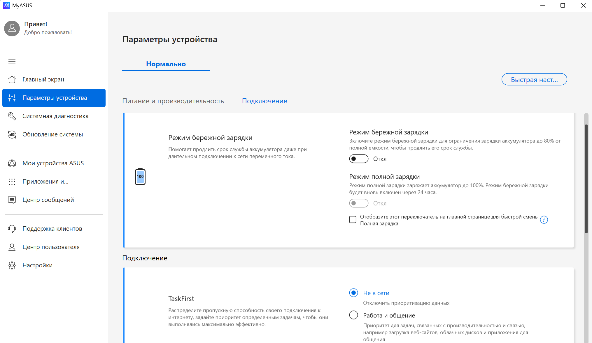
Task: Click the Привет! greeting text
Action: pos(36,24)
